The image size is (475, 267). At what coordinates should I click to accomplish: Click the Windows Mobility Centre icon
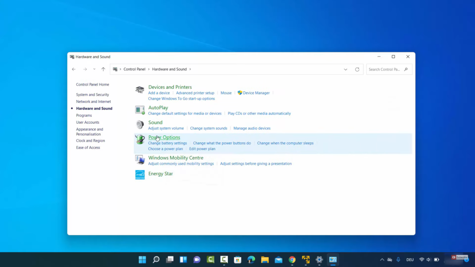tap(140, 160)
